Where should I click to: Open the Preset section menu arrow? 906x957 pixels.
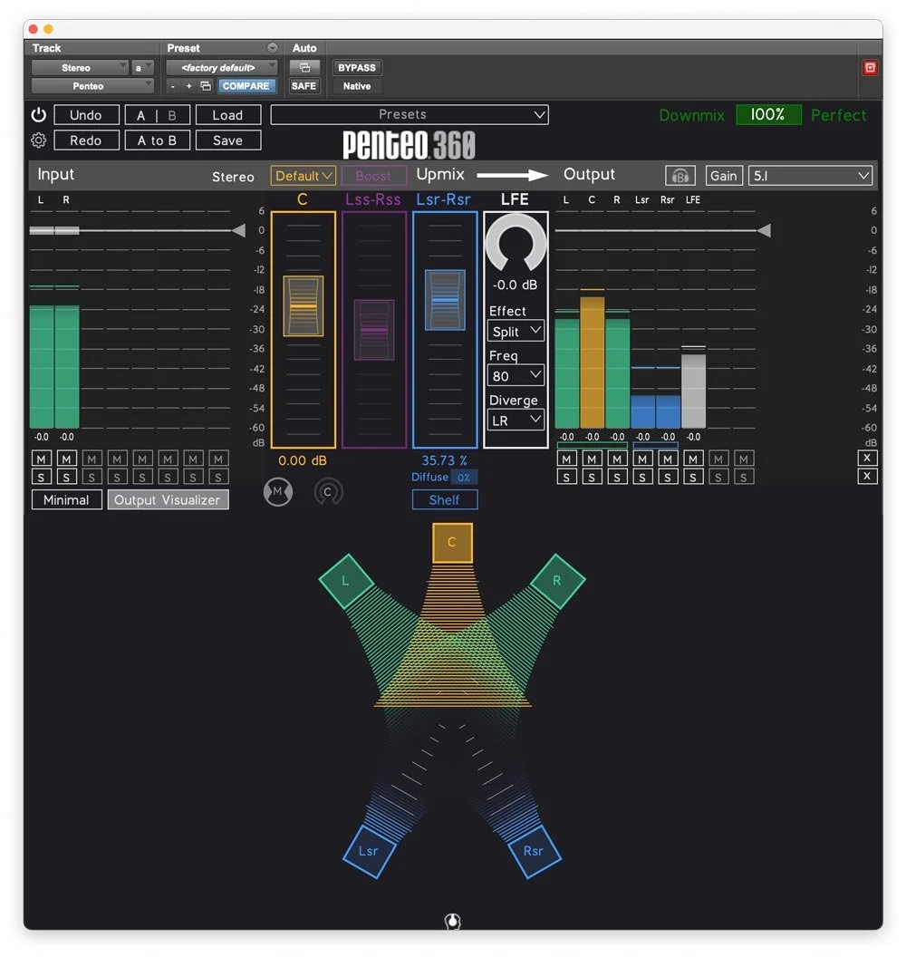(x=272, y=48)
